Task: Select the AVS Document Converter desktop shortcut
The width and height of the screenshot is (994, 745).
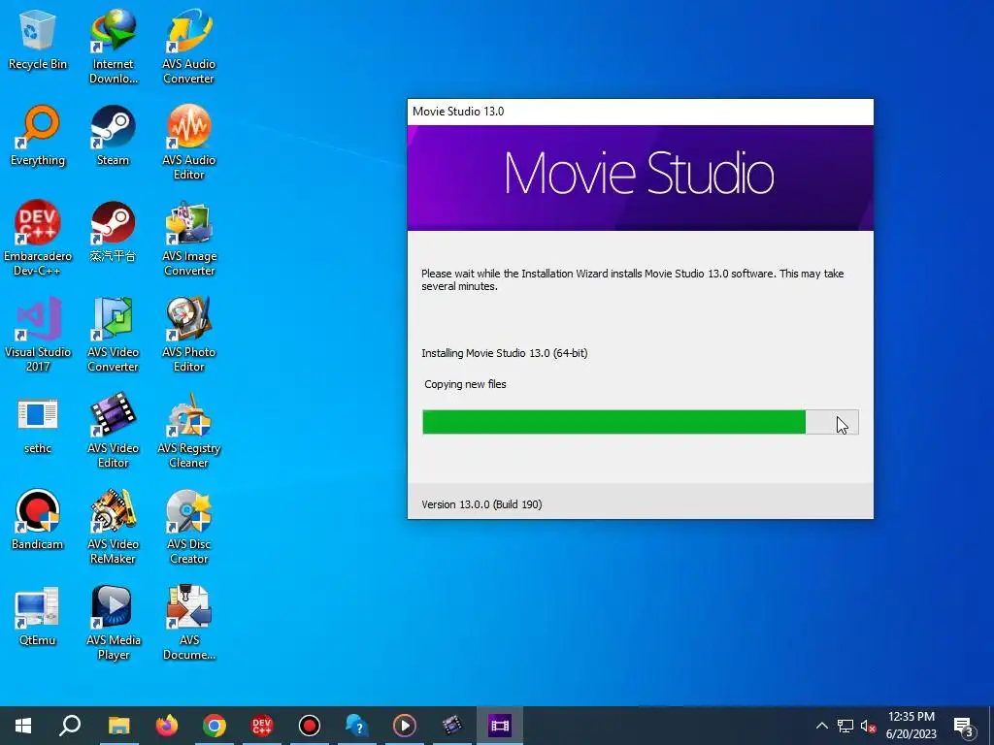Action: (189, 622)
